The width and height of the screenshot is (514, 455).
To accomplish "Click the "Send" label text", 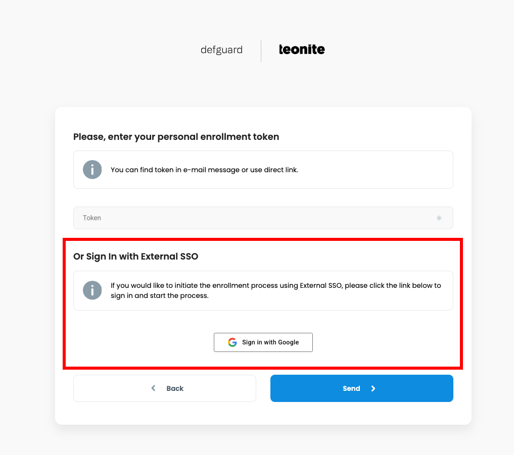I will pos(351,388).
